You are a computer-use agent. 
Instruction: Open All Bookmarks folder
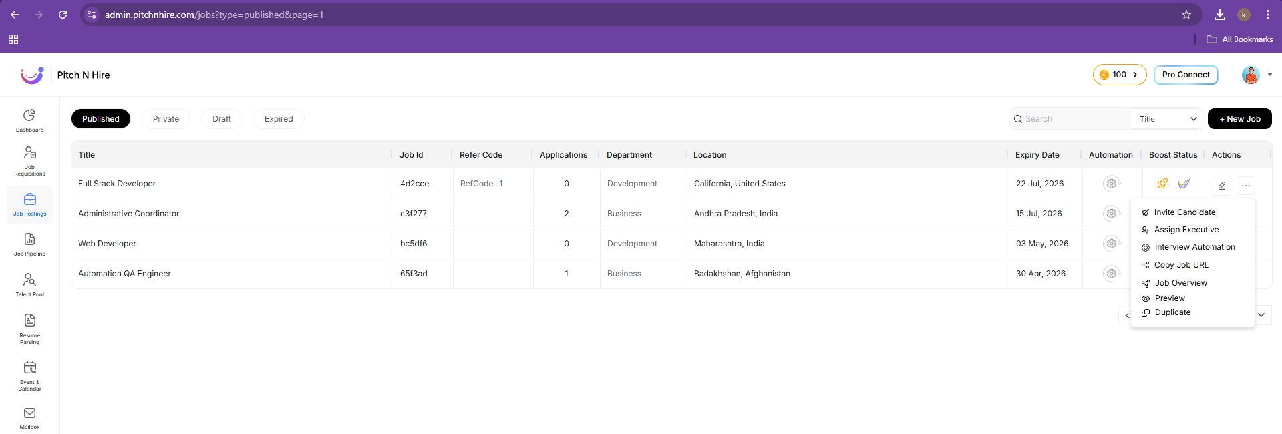1240,39
